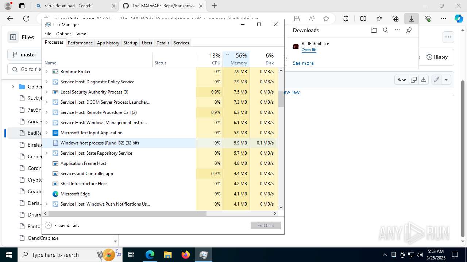Search downloads in Downloads panel
Screen dimensions: 467x262
(386, 30)
